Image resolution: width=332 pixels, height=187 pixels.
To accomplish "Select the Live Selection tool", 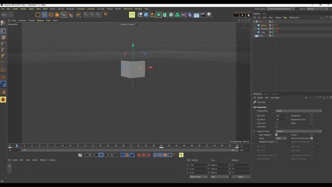I will [38, 15].
